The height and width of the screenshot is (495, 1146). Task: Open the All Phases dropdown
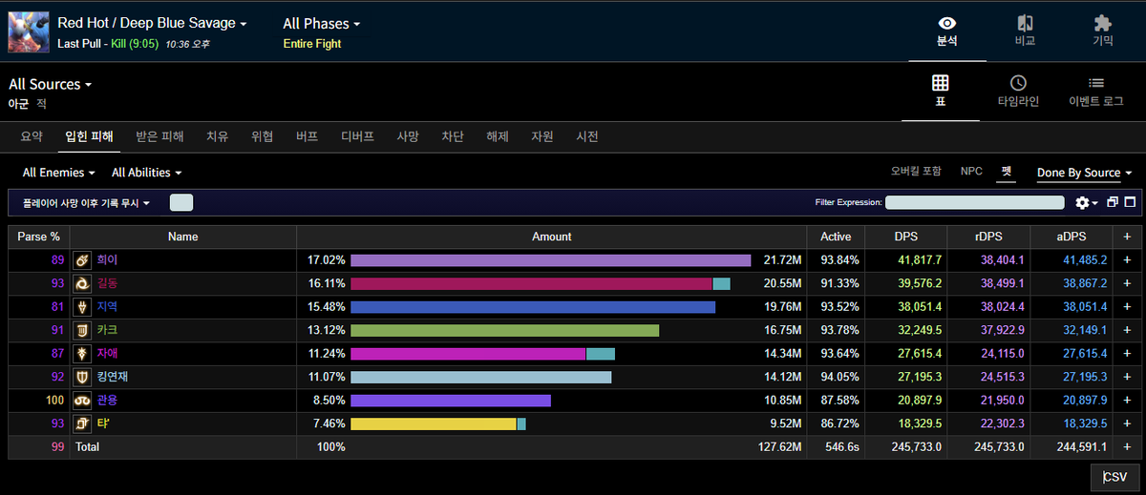click(322, 23)
